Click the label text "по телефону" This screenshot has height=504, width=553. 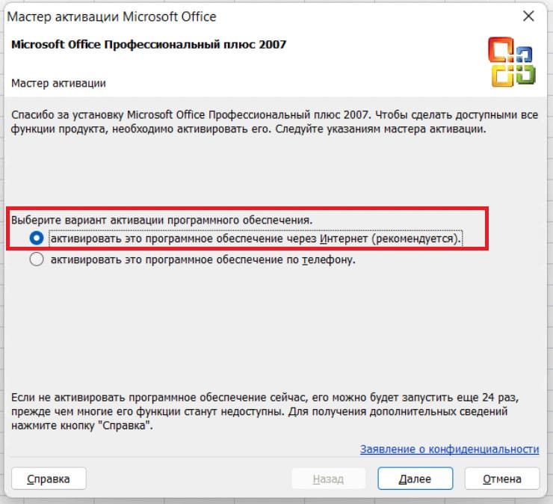point(326,260)
